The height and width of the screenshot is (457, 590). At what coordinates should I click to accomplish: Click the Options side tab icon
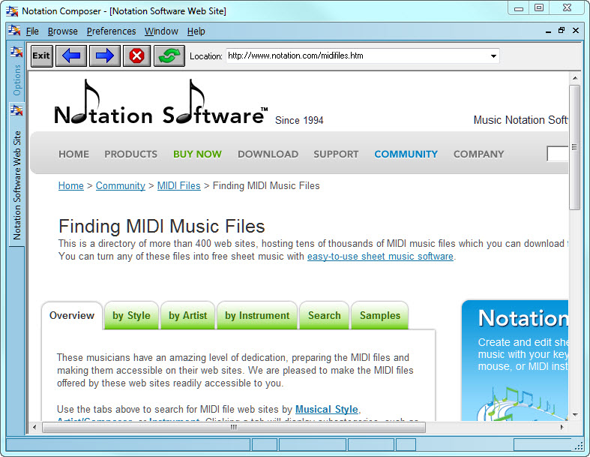[16, 53]
